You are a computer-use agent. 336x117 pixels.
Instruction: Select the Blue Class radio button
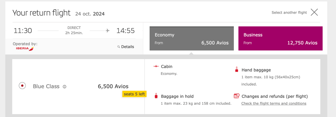pos(22,86)
